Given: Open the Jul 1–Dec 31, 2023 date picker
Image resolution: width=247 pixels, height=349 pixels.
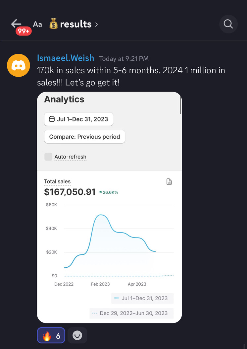Looking at the screenshot, I should (x=79, y=119).
